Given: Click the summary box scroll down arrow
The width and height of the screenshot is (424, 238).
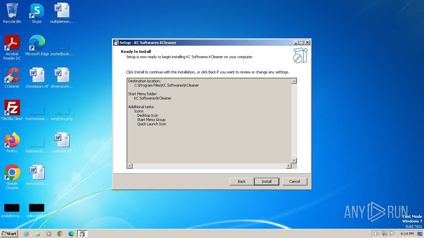Looking at the screenshot, I should tap(294, 161).
